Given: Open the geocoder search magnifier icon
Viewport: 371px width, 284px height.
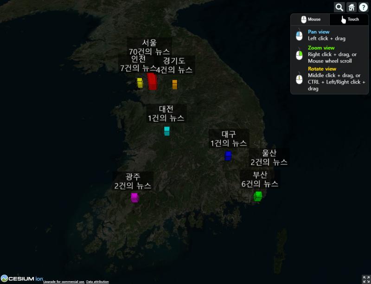Looking at the screenshot, I should (x=339, y=7).
